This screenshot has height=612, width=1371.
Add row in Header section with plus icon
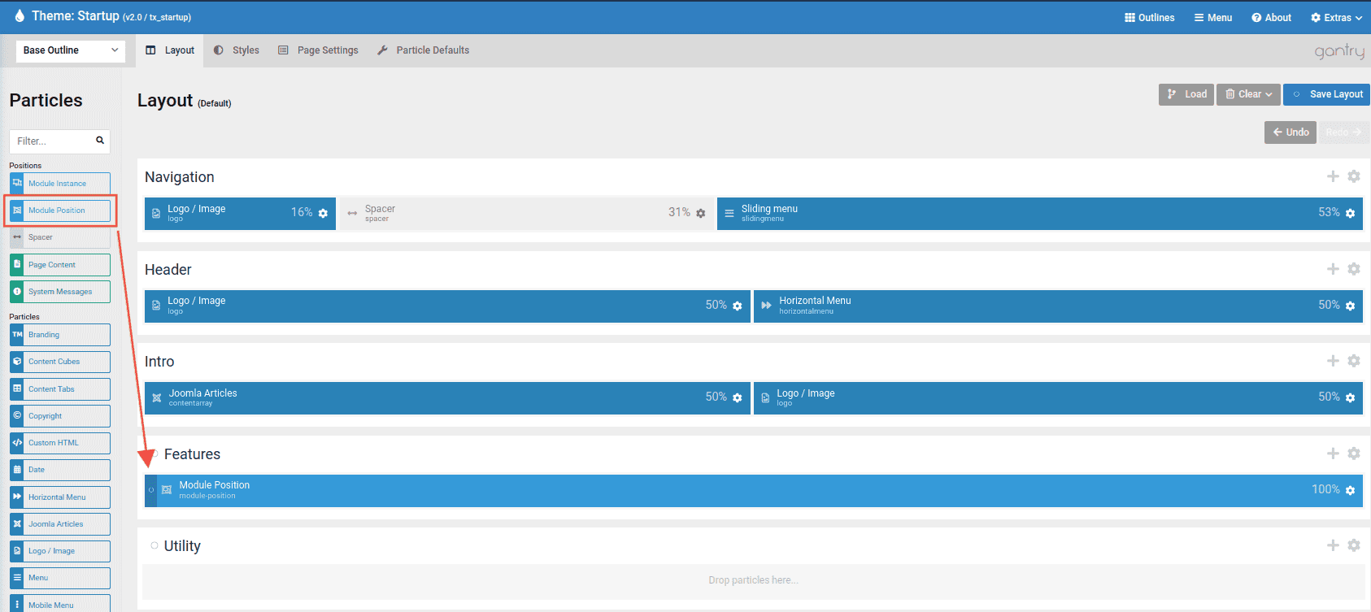point(1333,269)
